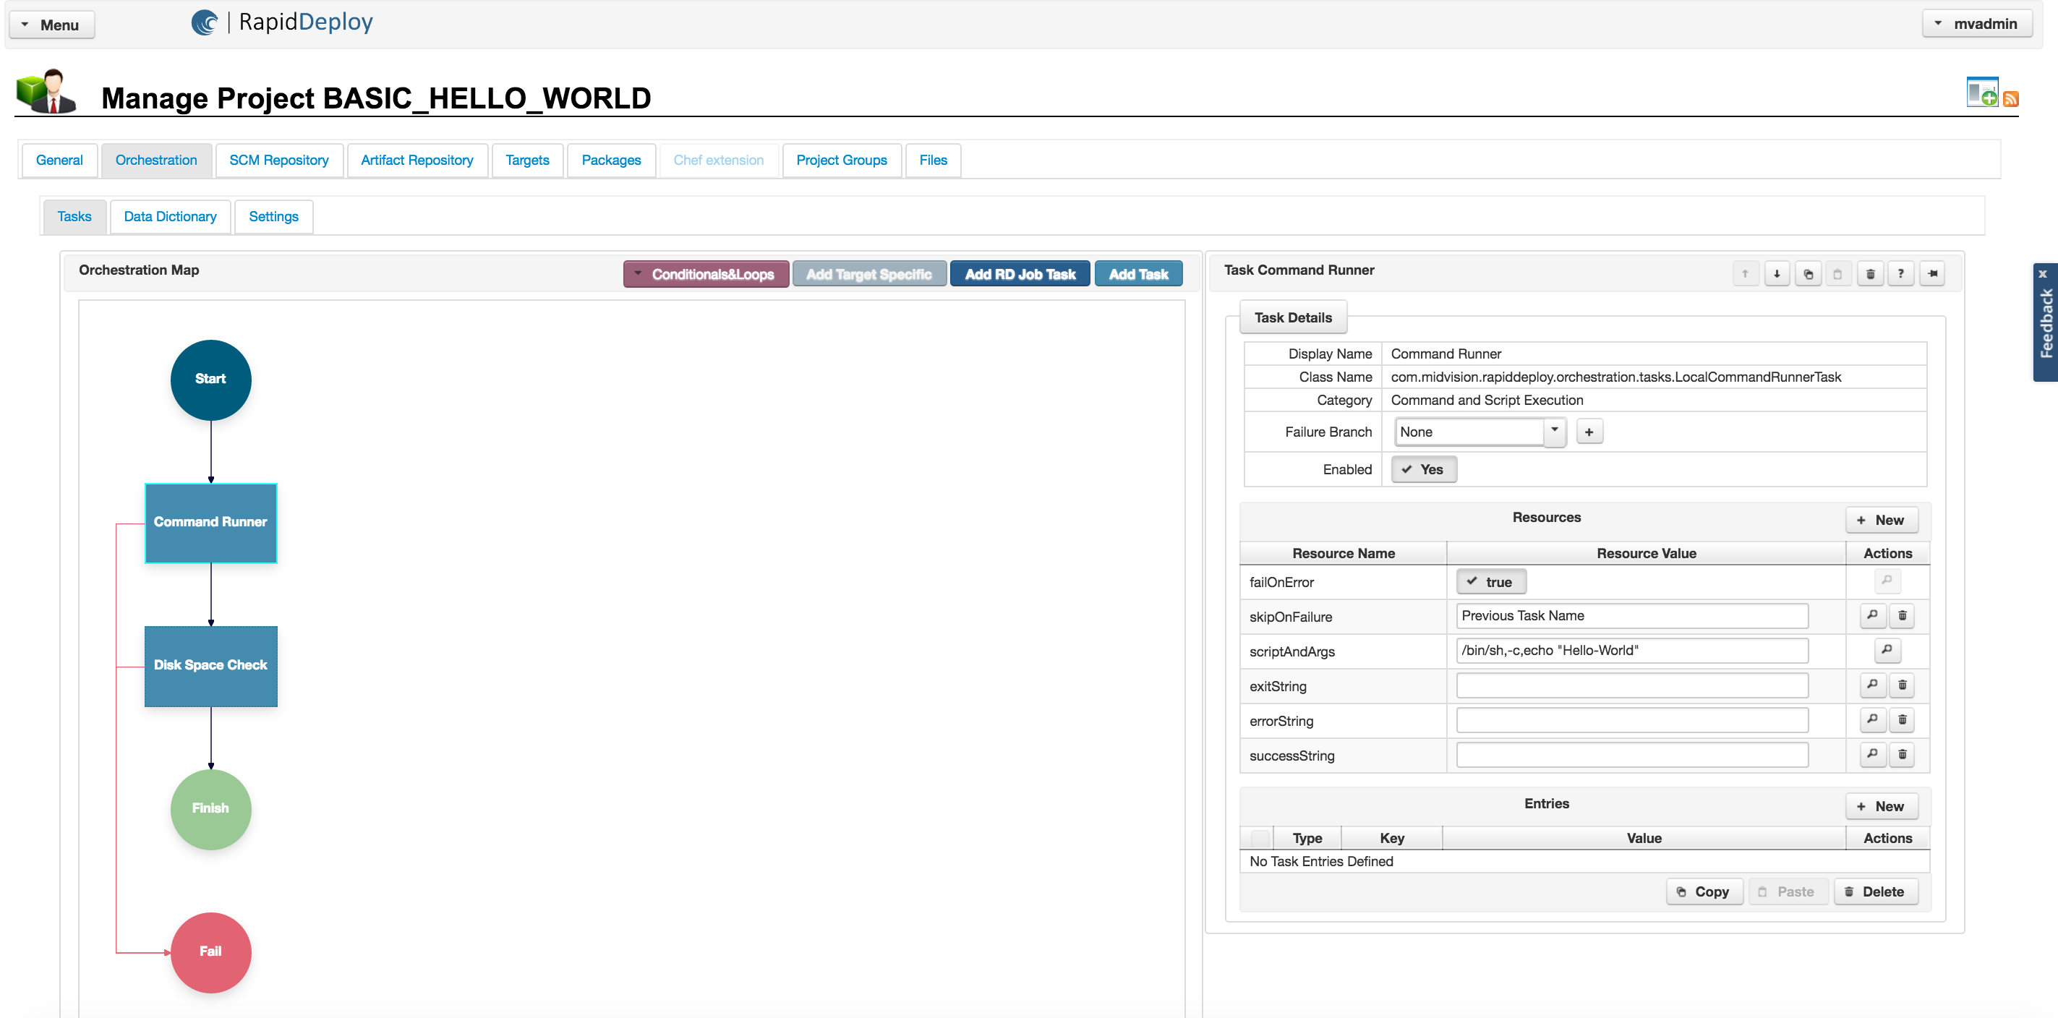Close the Feedback side tab
Viewport: 2058px width, 1018px height.
click(x=2043, y=274)
